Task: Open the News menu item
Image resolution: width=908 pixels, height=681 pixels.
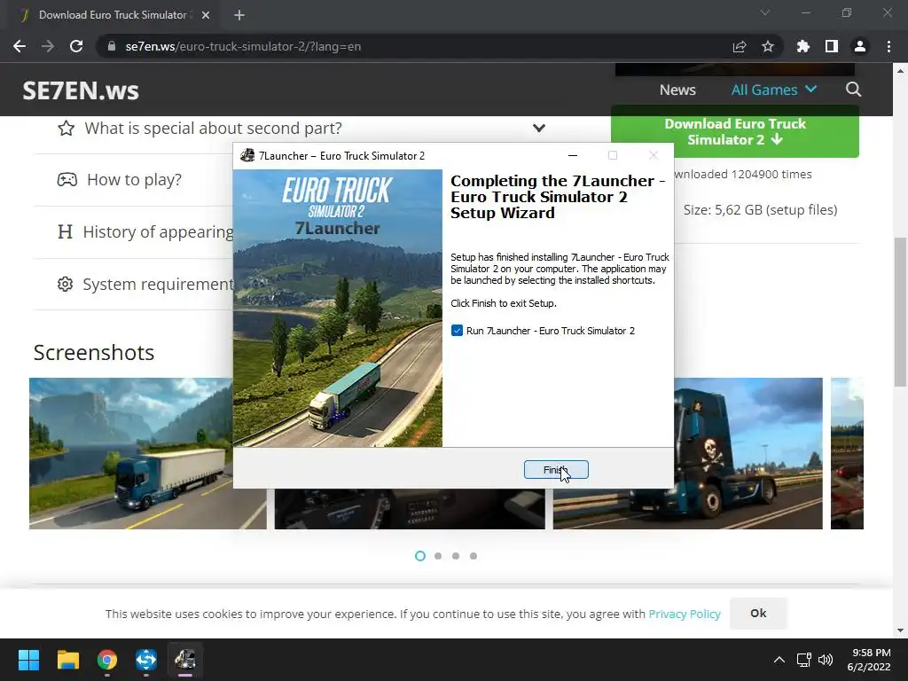Action: [x=677, y=90]
